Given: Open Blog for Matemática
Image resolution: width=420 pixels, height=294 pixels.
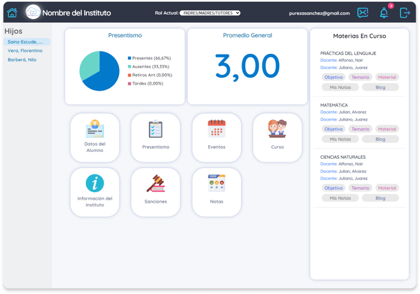Looking at the screenshot, I should click(380, 139).
